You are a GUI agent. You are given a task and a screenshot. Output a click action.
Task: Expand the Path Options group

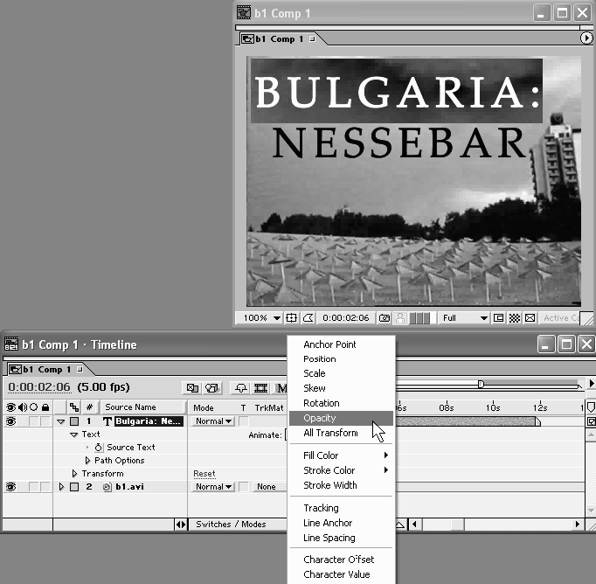click(87, 461)
